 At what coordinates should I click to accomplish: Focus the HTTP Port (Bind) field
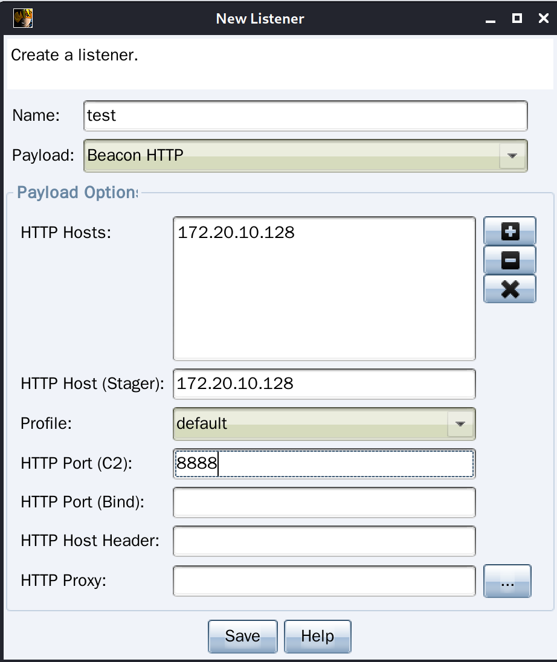tap(324, 503)
